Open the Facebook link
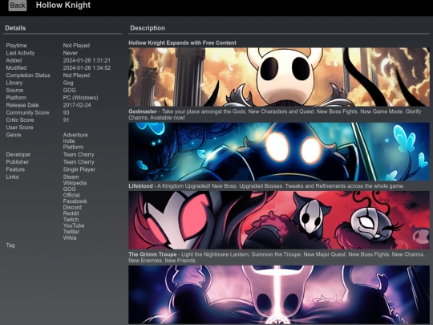Viewport: 433px width, 325px height. coord(75,201)
